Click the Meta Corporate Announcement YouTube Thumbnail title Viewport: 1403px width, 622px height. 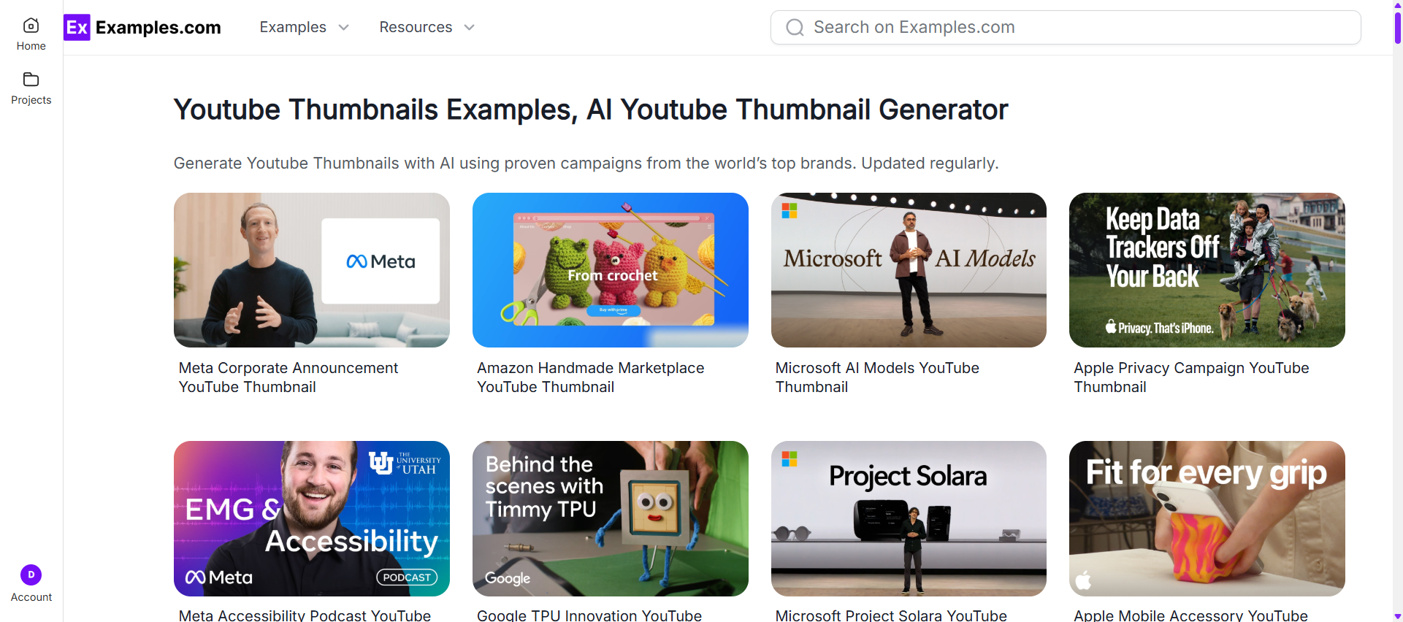288,377
